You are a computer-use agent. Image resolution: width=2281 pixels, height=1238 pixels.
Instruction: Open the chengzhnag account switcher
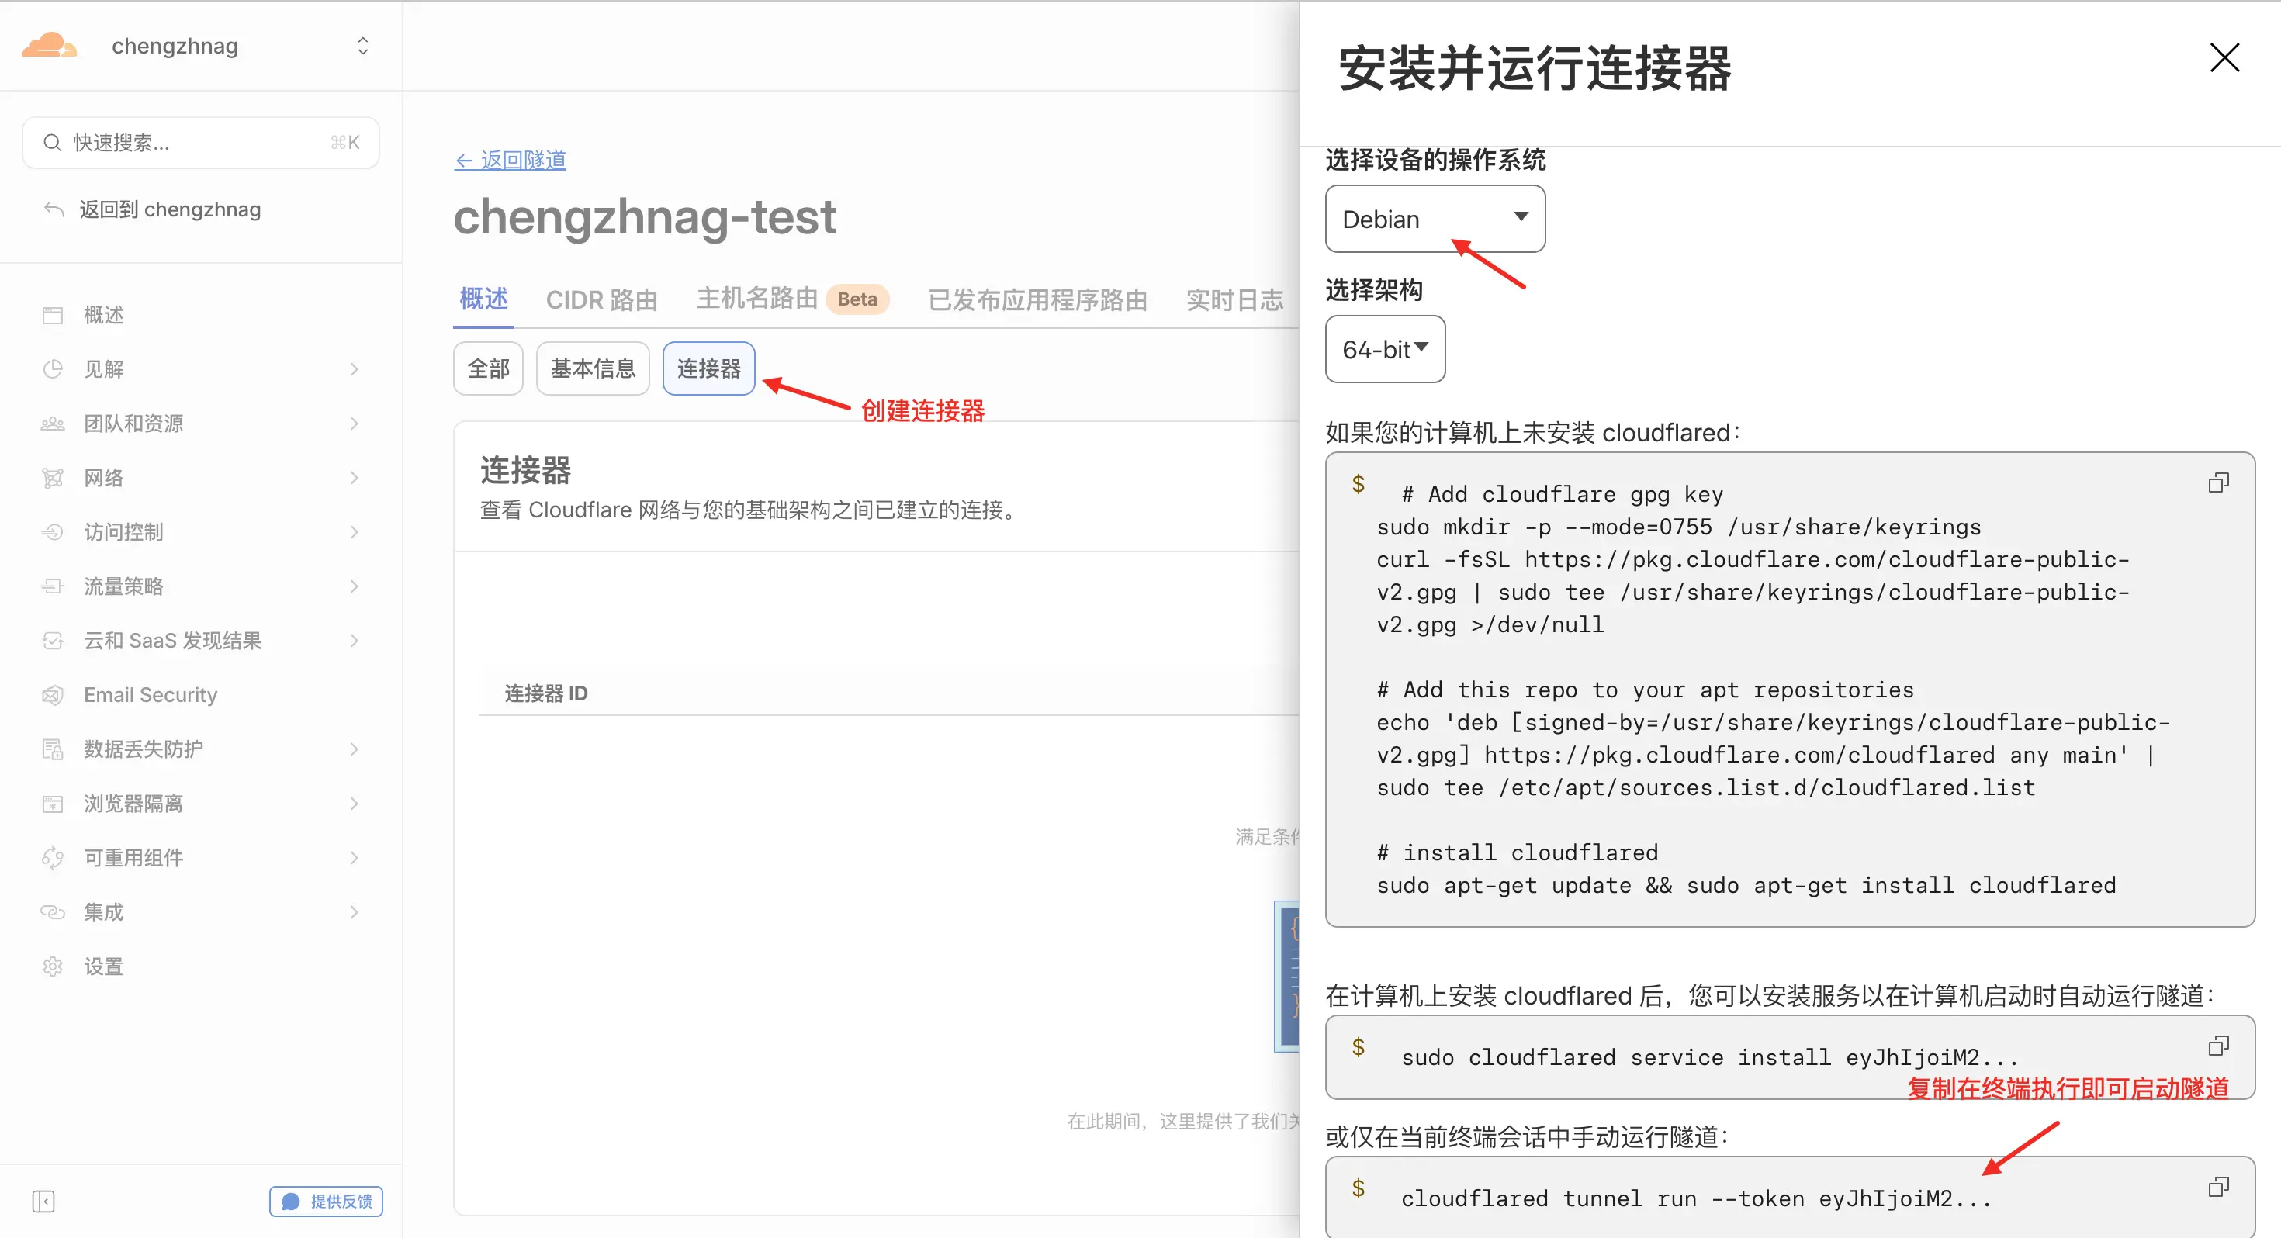click(239, 45)
